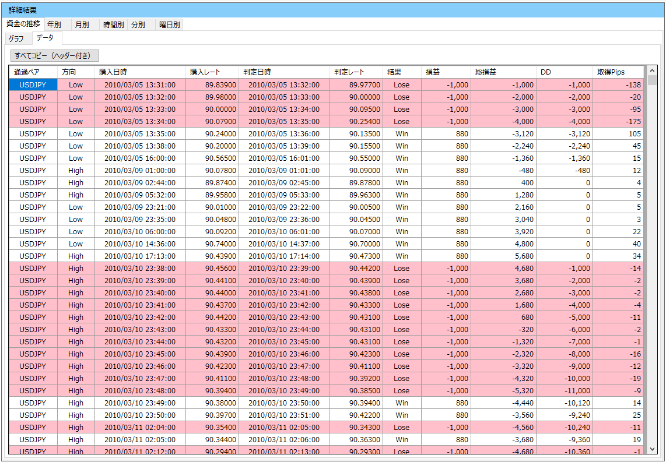Click purchase time 2010/03/09 23:21:00

coord(140,207)
